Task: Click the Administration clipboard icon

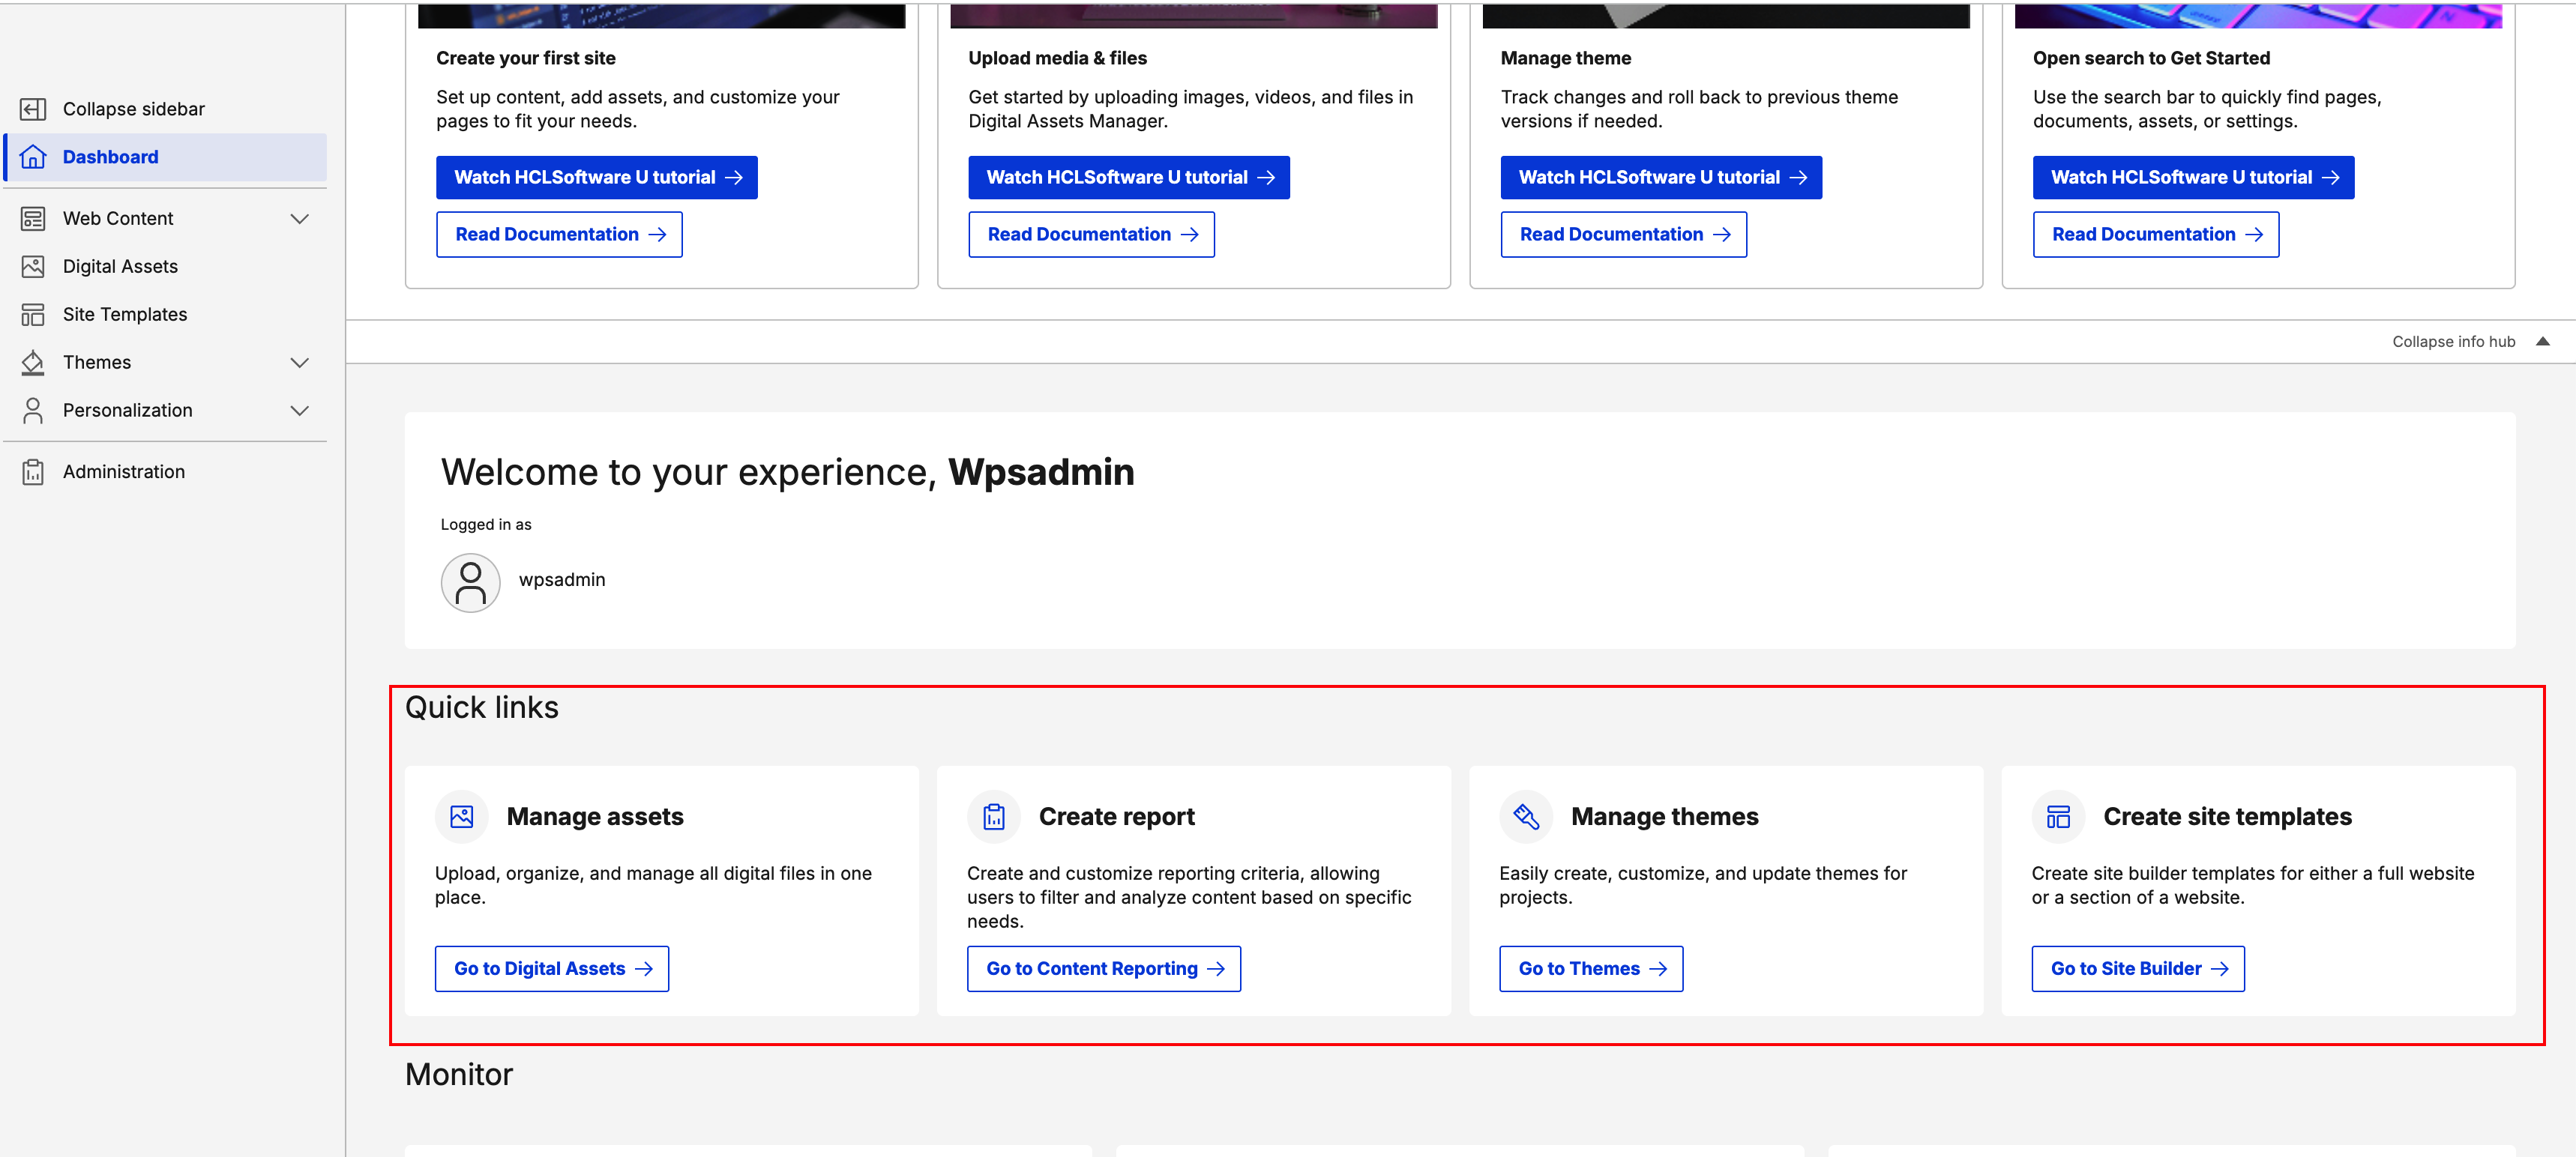Action: tap(33, 471)
